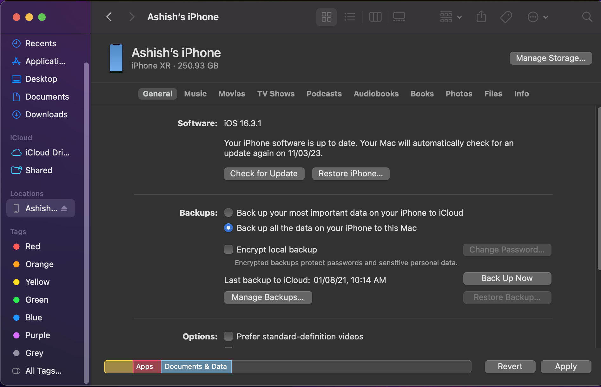Open Downloads in the sidebar
Screen dimensions: 601x387
tap(41, 115)
